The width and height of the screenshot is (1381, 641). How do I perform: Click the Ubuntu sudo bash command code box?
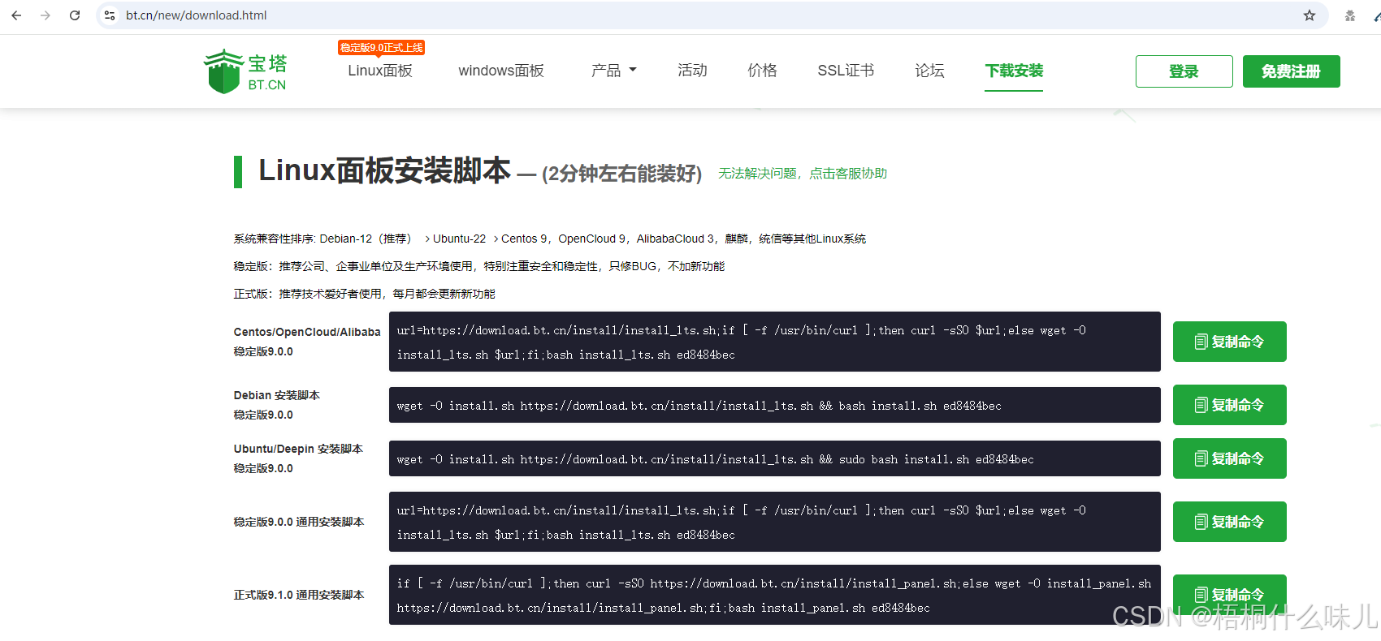click(x=775, y=458)
